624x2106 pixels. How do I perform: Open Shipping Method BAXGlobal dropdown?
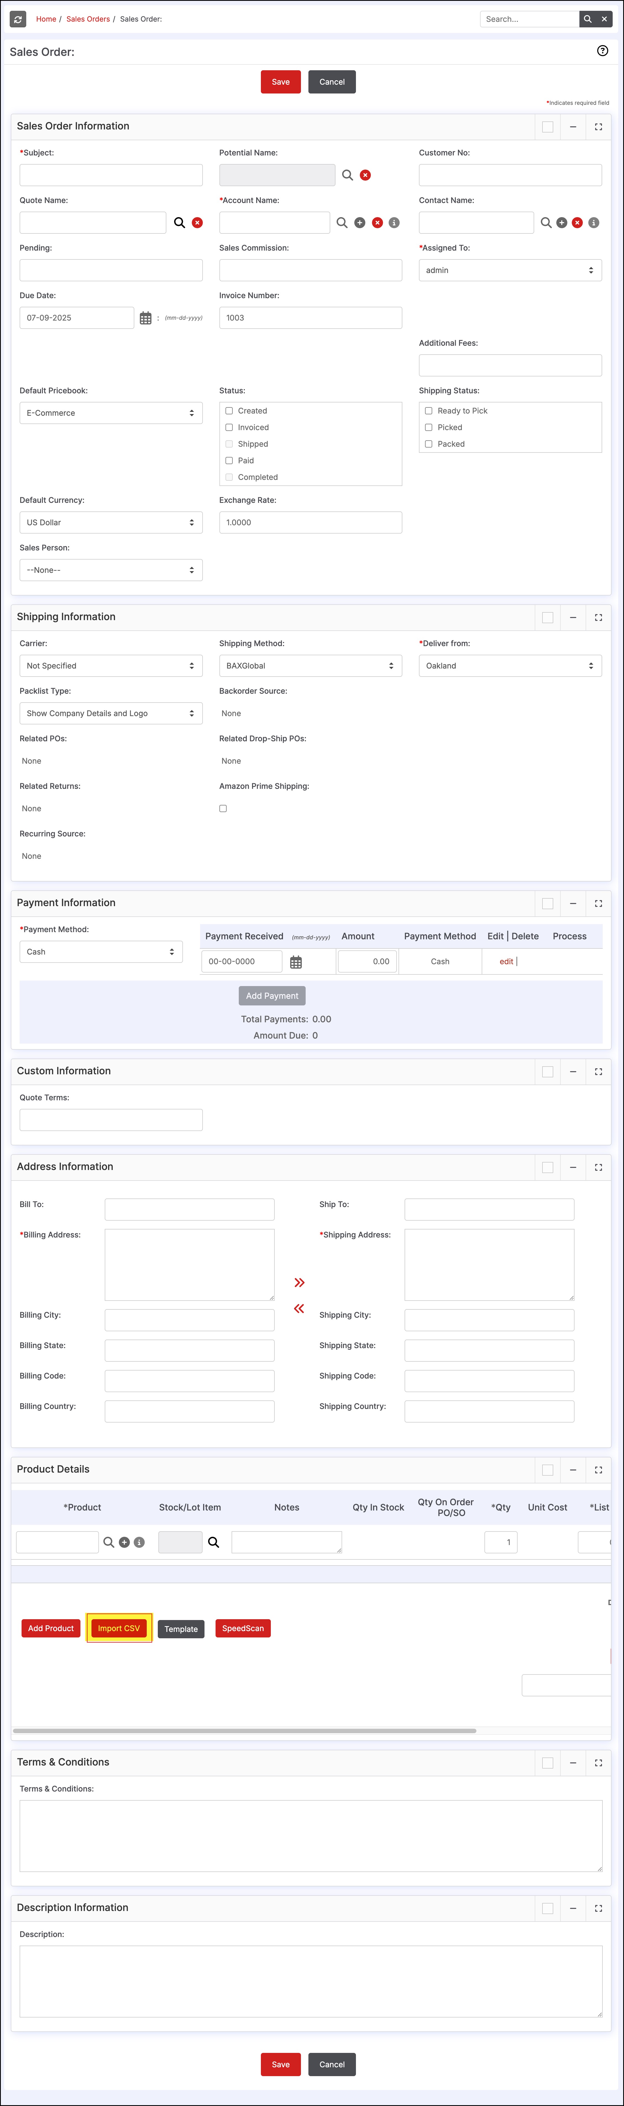(x=310, y=665)
